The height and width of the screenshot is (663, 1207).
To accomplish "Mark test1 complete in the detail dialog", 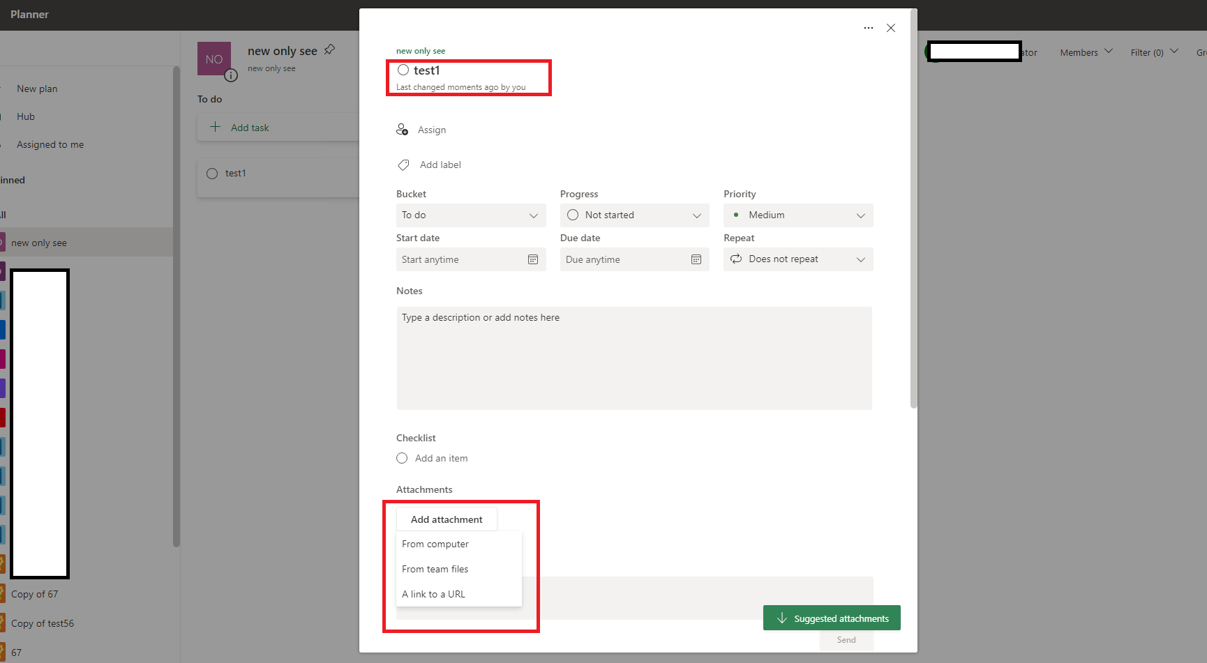I will click(403, 70).
